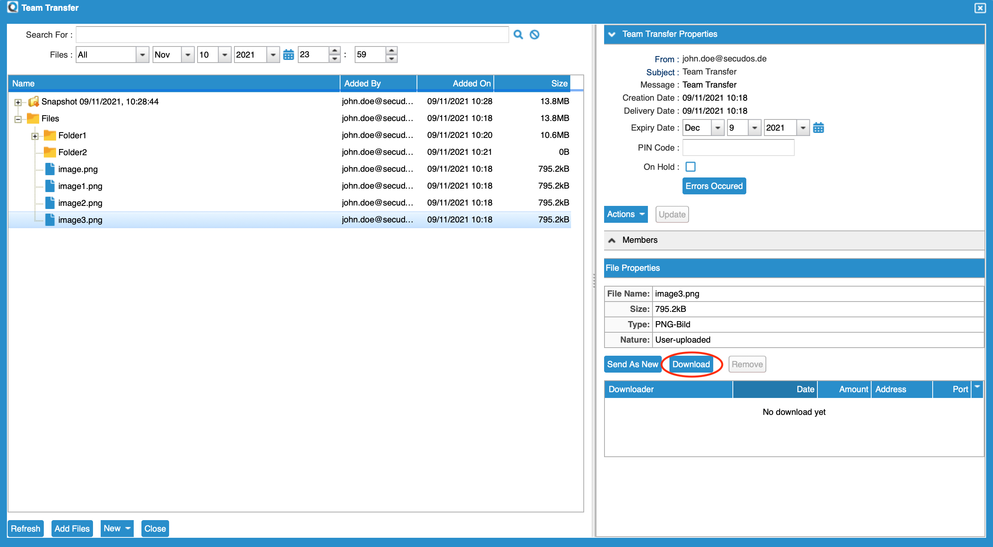The image size is (993, 547).
Task: Collapse the Files tree node
Action: click(x=18, y=119)
